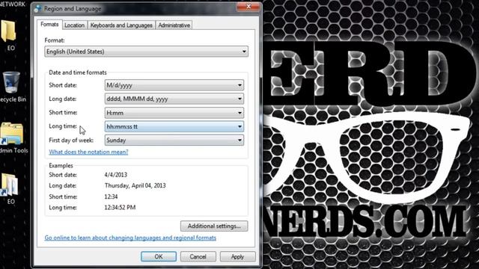Click the 'Long time:' label beside the dropdown
479x269 pixels.
click(63, 126)
